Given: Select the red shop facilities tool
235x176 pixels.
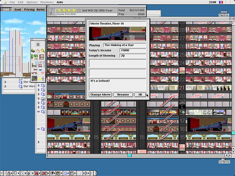Looking at the screenshot, I should (34, 71).
